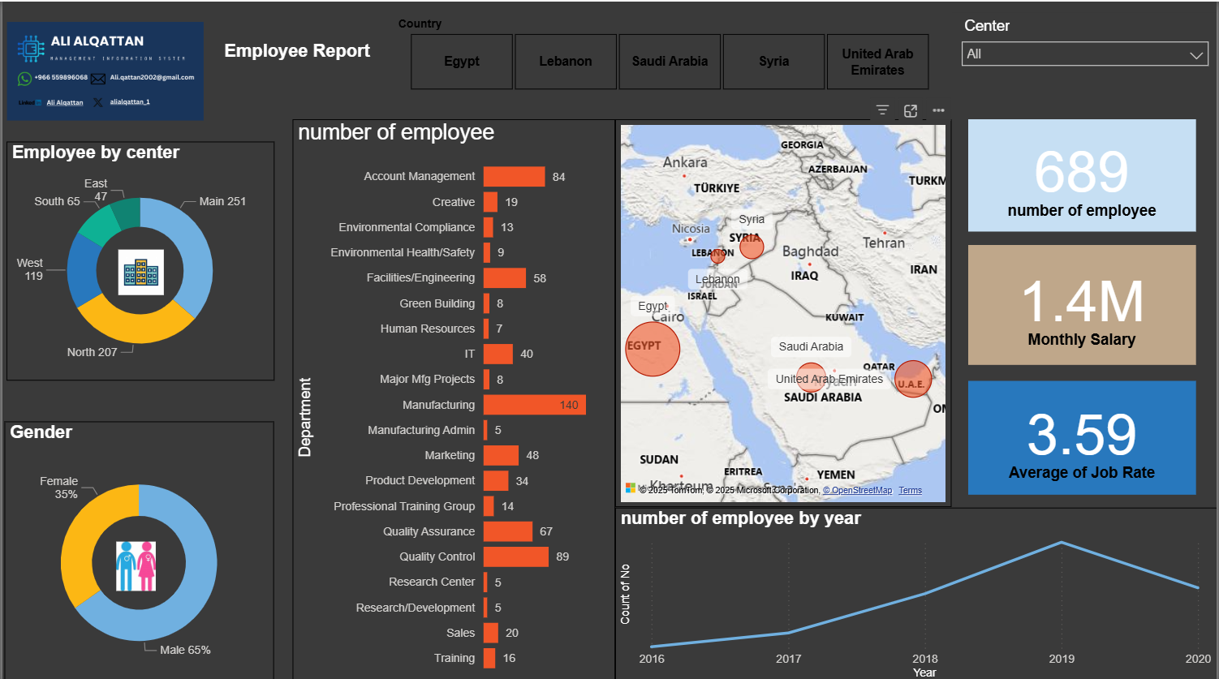
Task: Click the X (Twitter) logo icon
Action: (98, 102)
